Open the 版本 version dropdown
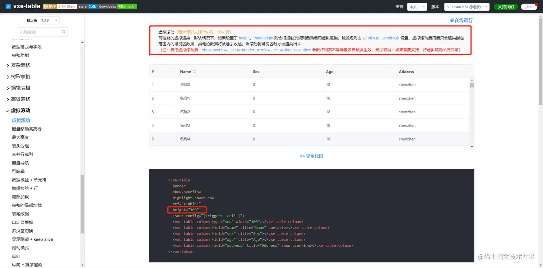The height and width of the screenshot is (268, 543). coord(467,7)
